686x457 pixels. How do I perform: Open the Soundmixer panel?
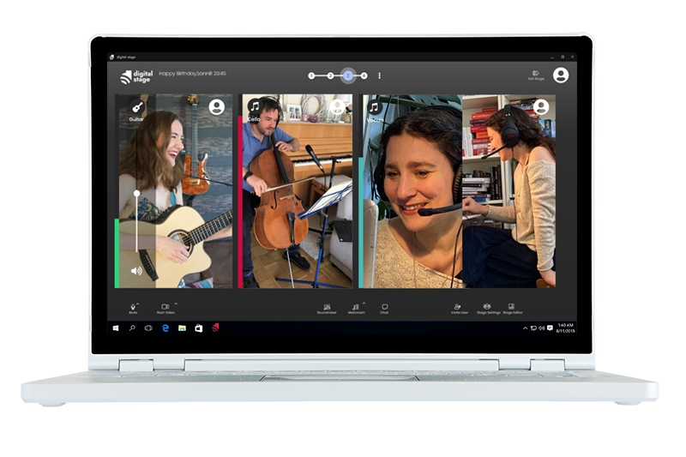(327, 307)
